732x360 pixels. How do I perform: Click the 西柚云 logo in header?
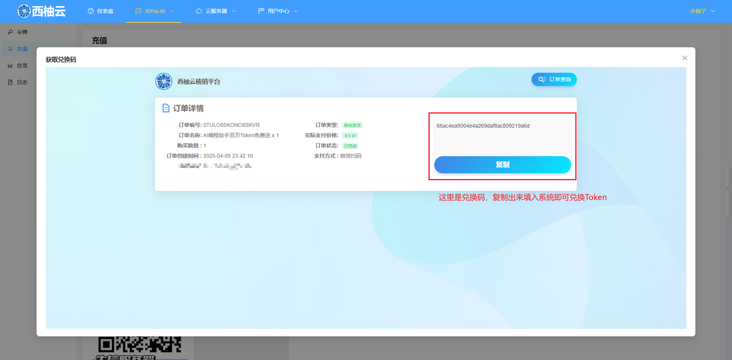[41, 11]
